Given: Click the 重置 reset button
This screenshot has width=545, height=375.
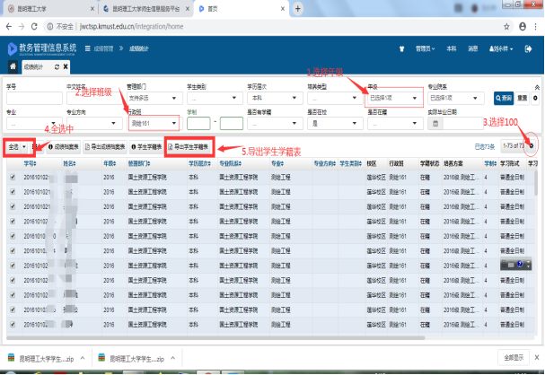Looking at the screenshot, I should 523,99.
